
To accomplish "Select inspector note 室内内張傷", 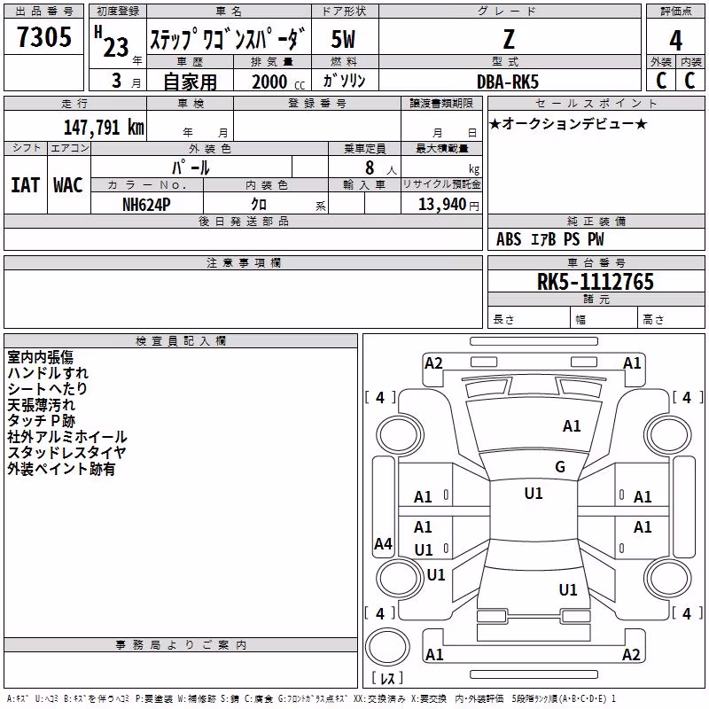I will (x=40, y=357).
